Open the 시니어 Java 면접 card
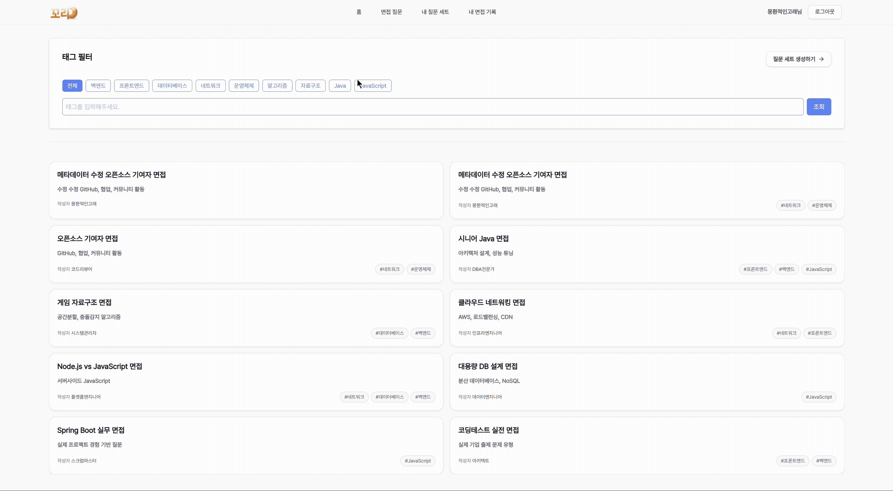 click(483, 239)
